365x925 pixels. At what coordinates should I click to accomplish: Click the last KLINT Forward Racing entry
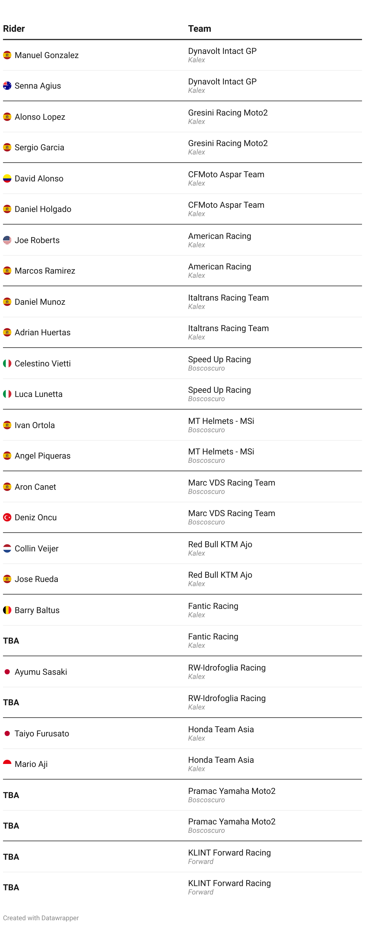[229, 883]
